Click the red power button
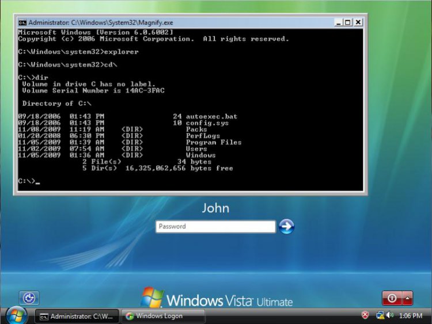Image resolution: width=432 pixels, height=324 pixels. coord(392,298)
